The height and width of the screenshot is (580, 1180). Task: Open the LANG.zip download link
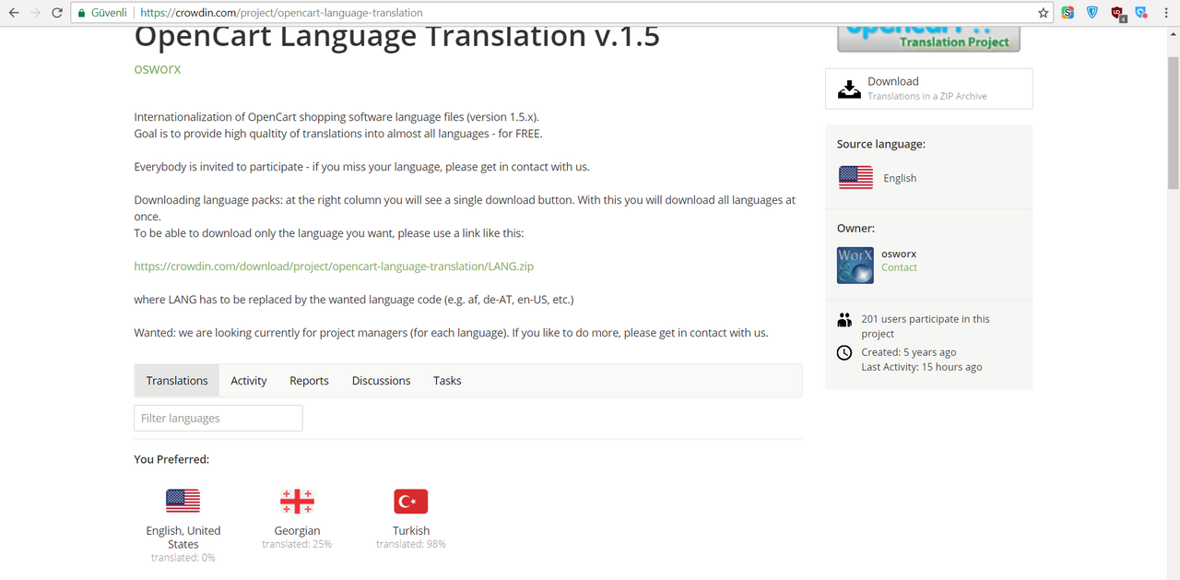334,266
